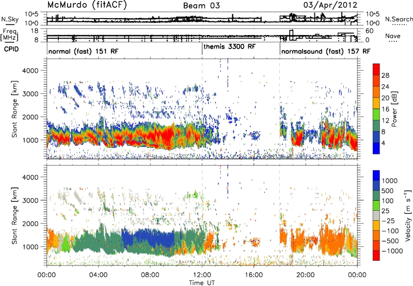Screen dimensions: 413x286
Task: Click 'themis 3300 RF' CPID text
Action: (229, 46)
